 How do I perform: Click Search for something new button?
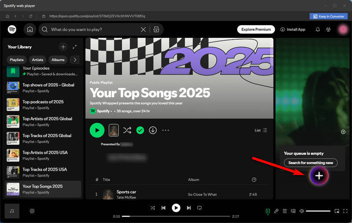click(311, 163)
